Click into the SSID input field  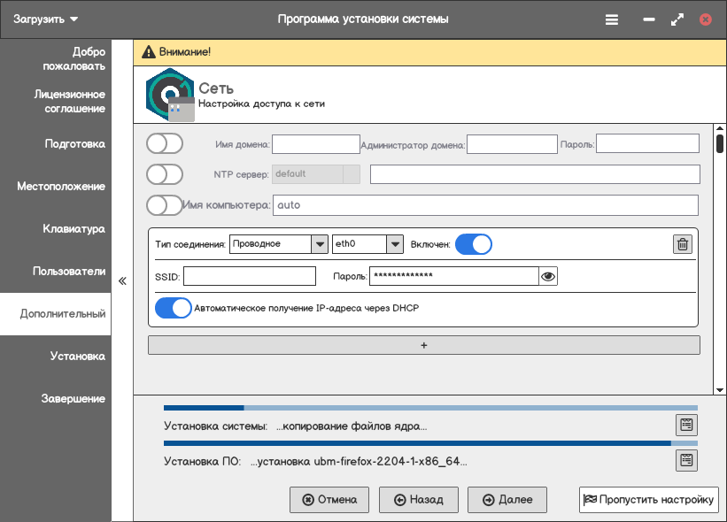[x=250, y=277]
